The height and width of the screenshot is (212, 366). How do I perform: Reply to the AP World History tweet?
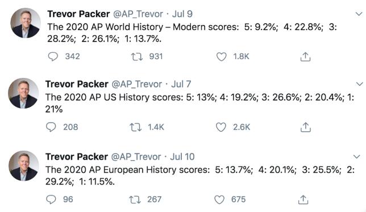(x=53, y=57)
